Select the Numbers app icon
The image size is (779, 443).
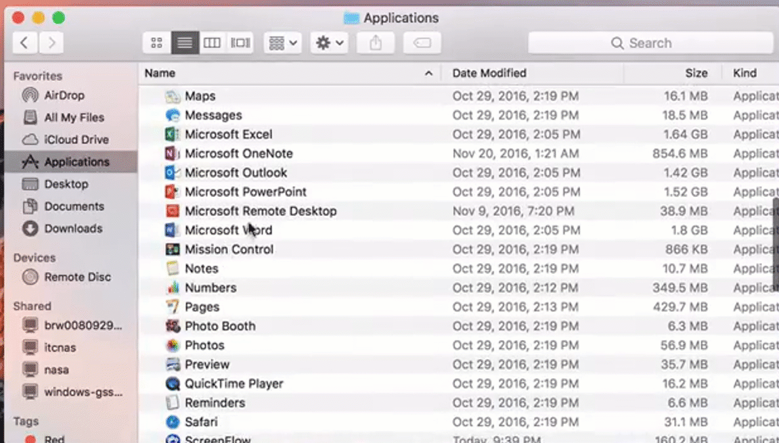pos(173,288)
